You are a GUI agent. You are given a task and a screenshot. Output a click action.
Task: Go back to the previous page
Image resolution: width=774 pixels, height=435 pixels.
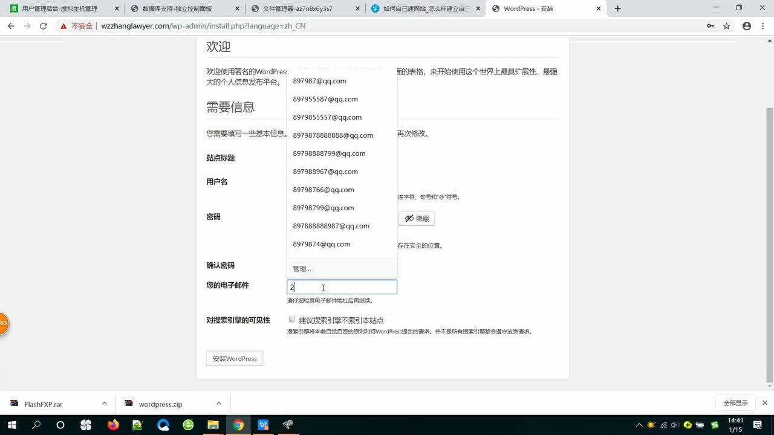click(x=11, y=26)
